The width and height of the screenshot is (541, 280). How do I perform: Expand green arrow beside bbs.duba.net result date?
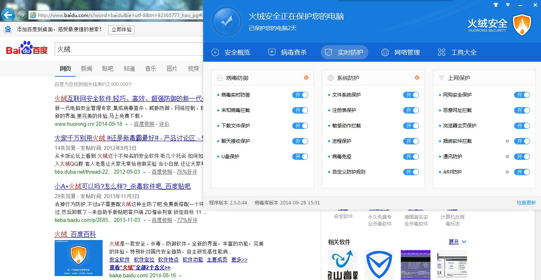point(145,172)
